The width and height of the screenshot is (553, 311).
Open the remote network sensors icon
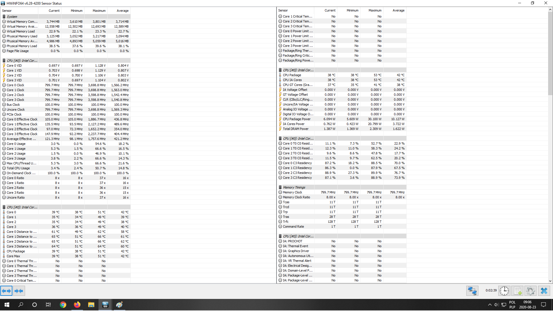[x=472, y=291]
